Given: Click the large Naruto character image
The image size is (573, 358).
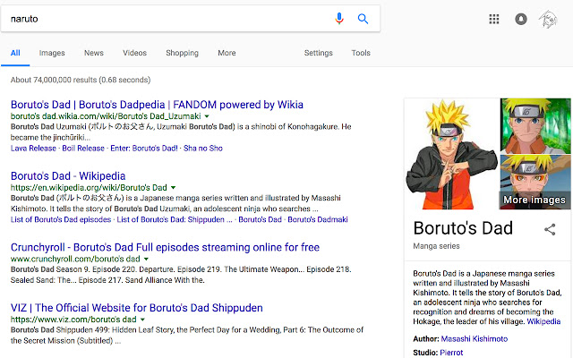Looking at the screenshot, I should [x=452, y=152].
